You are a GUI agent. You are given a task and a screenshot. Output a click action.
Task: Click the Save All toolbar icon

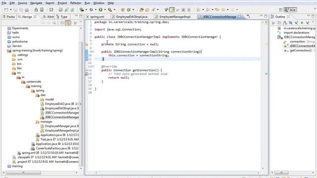point(21,10)
